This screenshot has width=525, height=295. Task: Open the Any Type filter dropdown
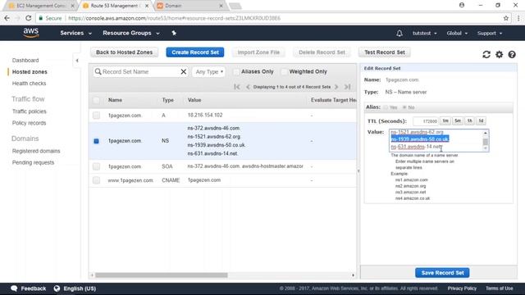pos(208,71)
